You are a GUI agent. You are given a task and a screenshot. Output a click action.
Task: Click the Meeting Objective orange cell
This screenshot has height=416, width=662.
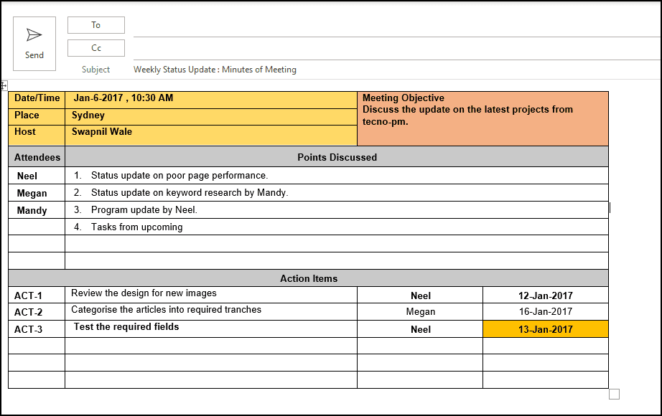(x=481, y=117)
